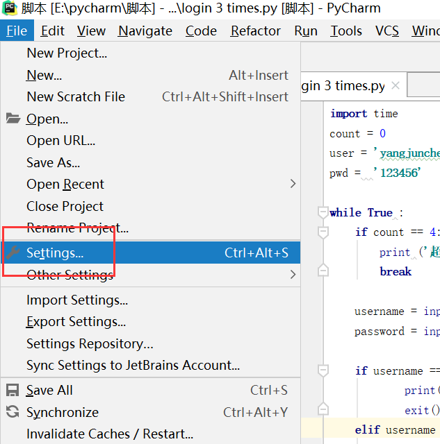
Task: Click the folder icon beside Open...
Action: point(13,119)
